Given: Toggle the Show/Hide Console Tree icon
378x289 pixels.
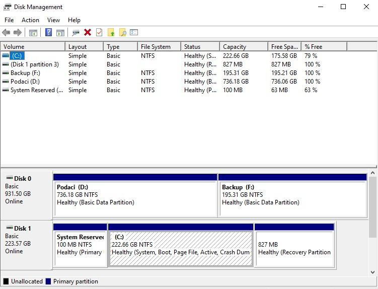Looking at the screenshot, I should pos(33,33).
